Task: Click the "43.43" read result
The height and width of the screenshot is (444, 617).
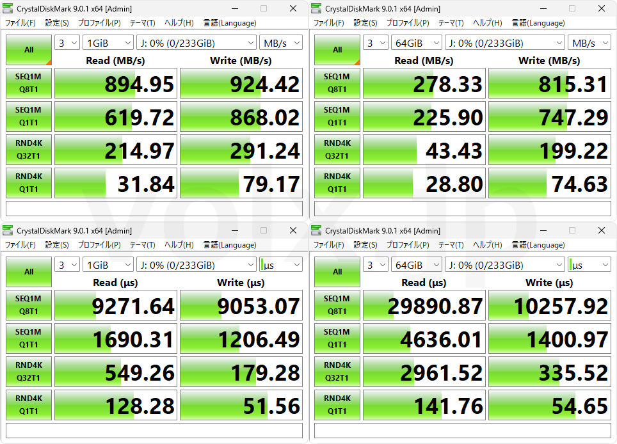Action: pos(424,150)
